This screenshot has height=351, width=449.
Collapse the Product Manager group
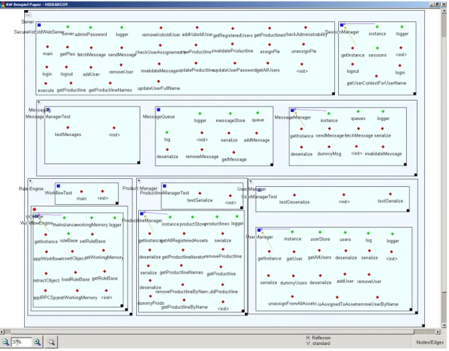[139, 181]
